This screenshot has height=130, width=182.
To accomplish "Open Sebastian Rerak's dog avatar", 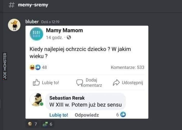I will tap(36, 100).
